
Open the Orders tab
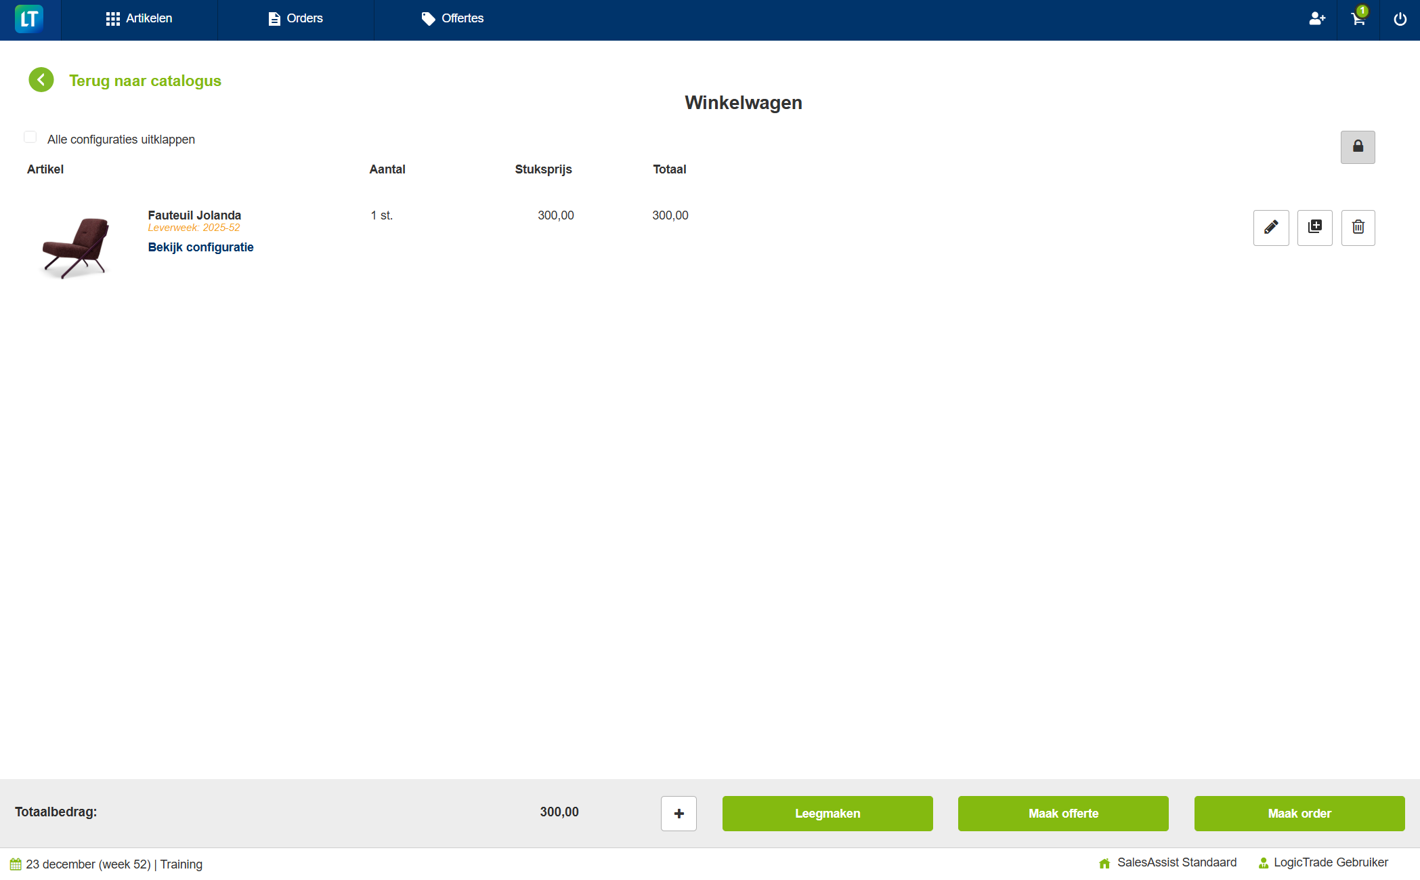point(295,19)
